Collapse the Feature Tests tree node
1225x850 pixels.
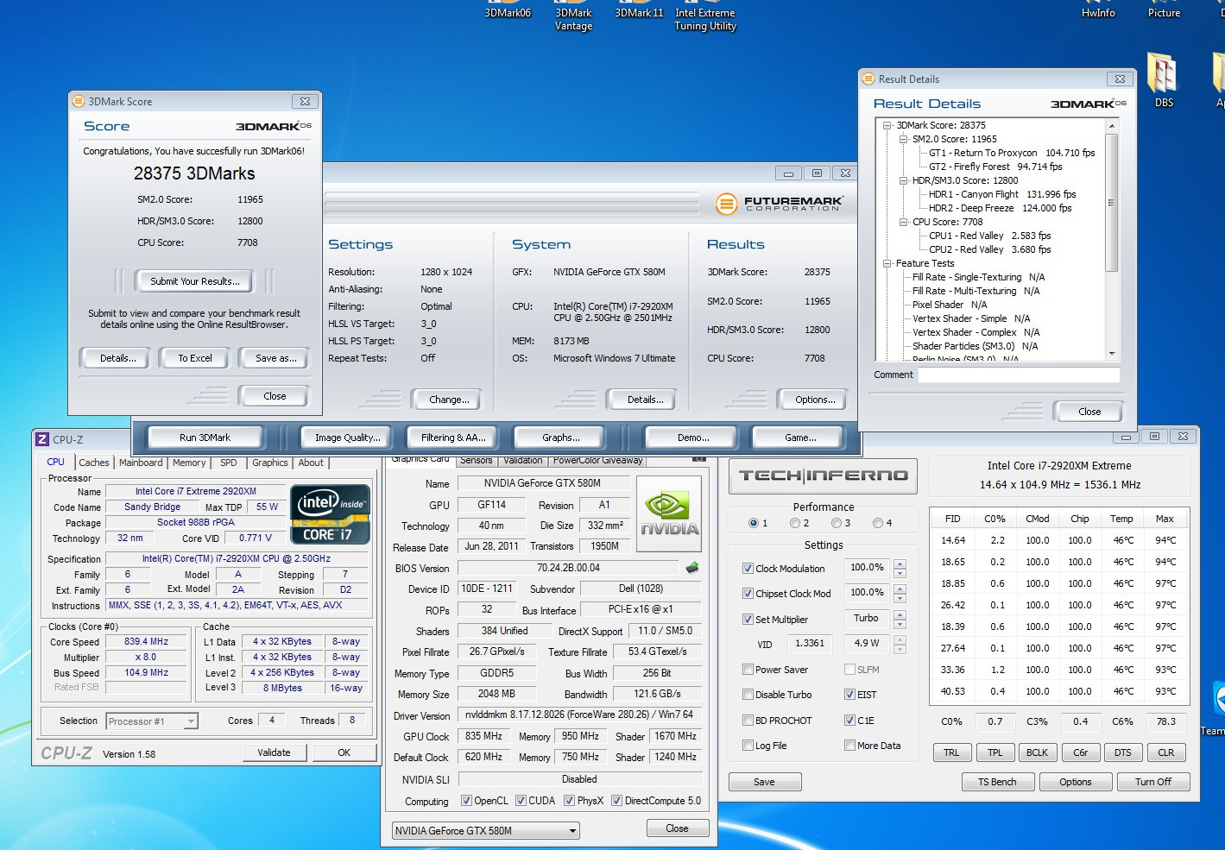coord(887,263)
